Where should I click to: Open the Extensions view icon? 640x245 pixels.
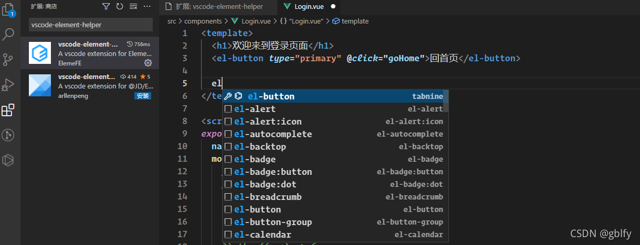pyautogui.click(x=8, y=110)
